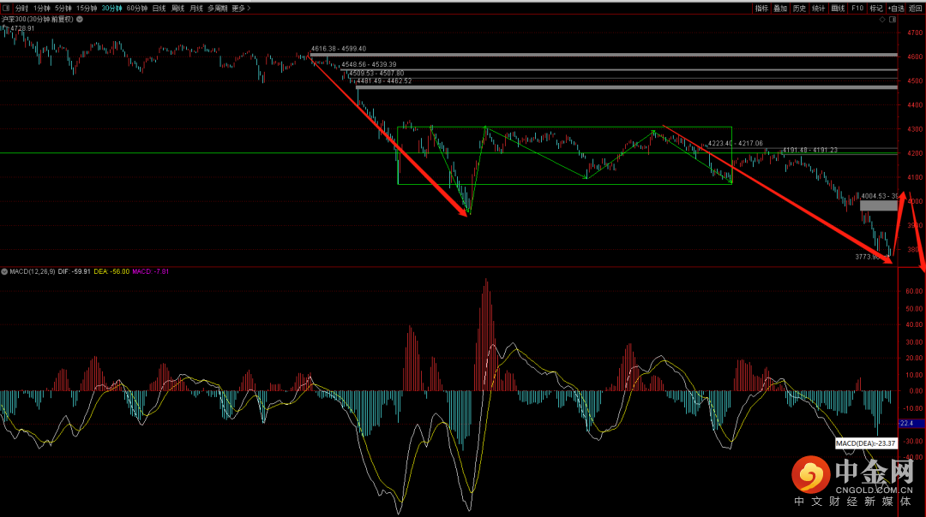Select the 60分钟 period tab
The width and height of the screenshot is (926, 517).
click(136, 8)
